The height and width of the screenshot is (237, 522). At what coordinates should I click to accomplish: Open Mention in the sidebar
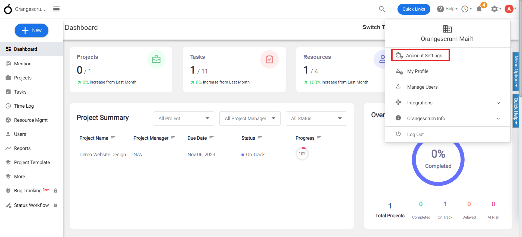tap(31, 64)
